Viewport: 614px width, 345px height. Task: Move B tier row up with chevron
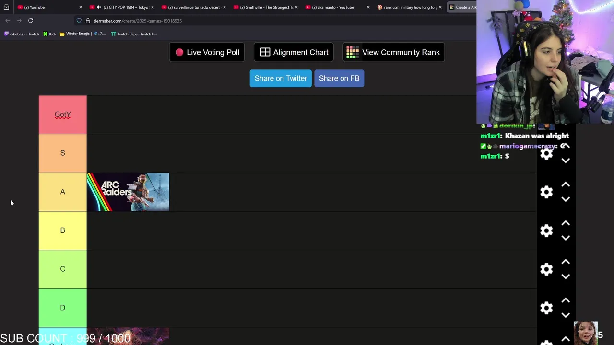pyautogui.click(x=566, y=223)
